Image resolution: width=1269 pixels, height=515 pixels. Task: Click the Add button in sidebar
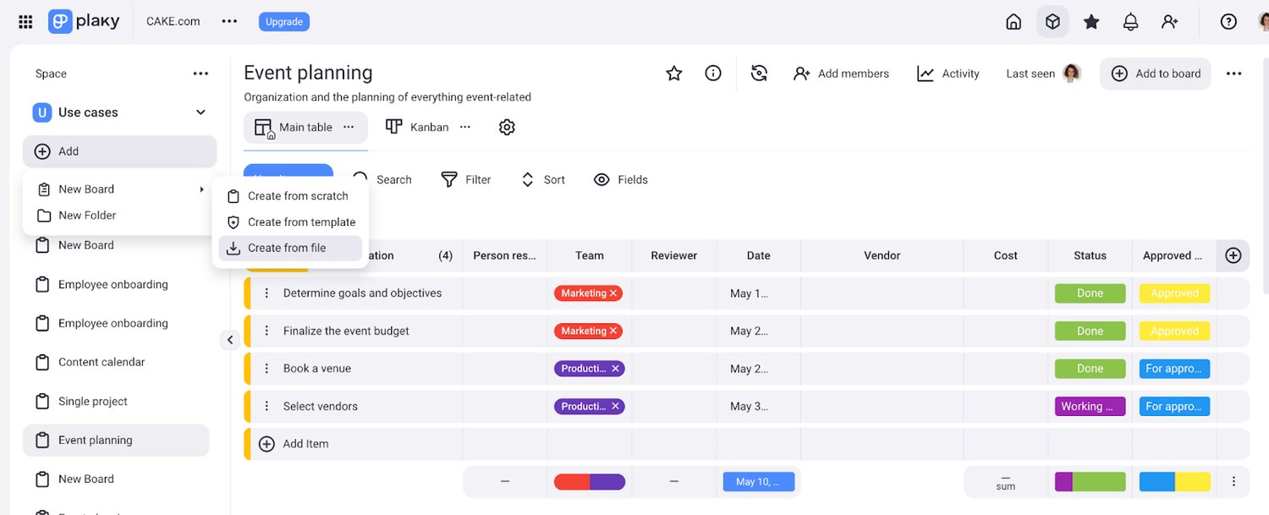tap(119, 151)
